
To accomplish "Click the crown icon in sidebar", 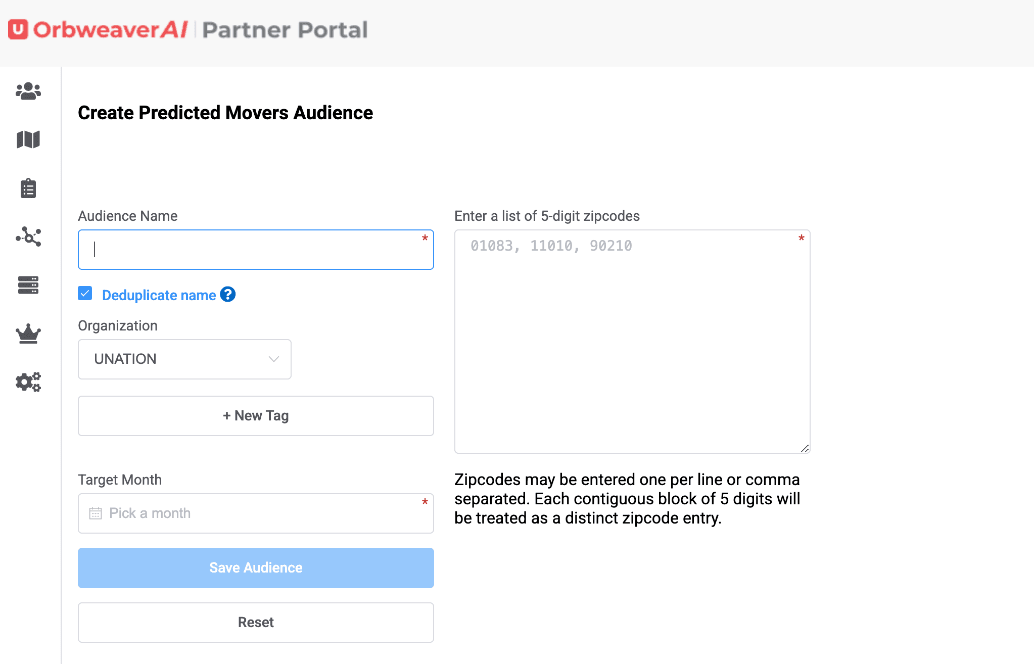I will [28, 334].
